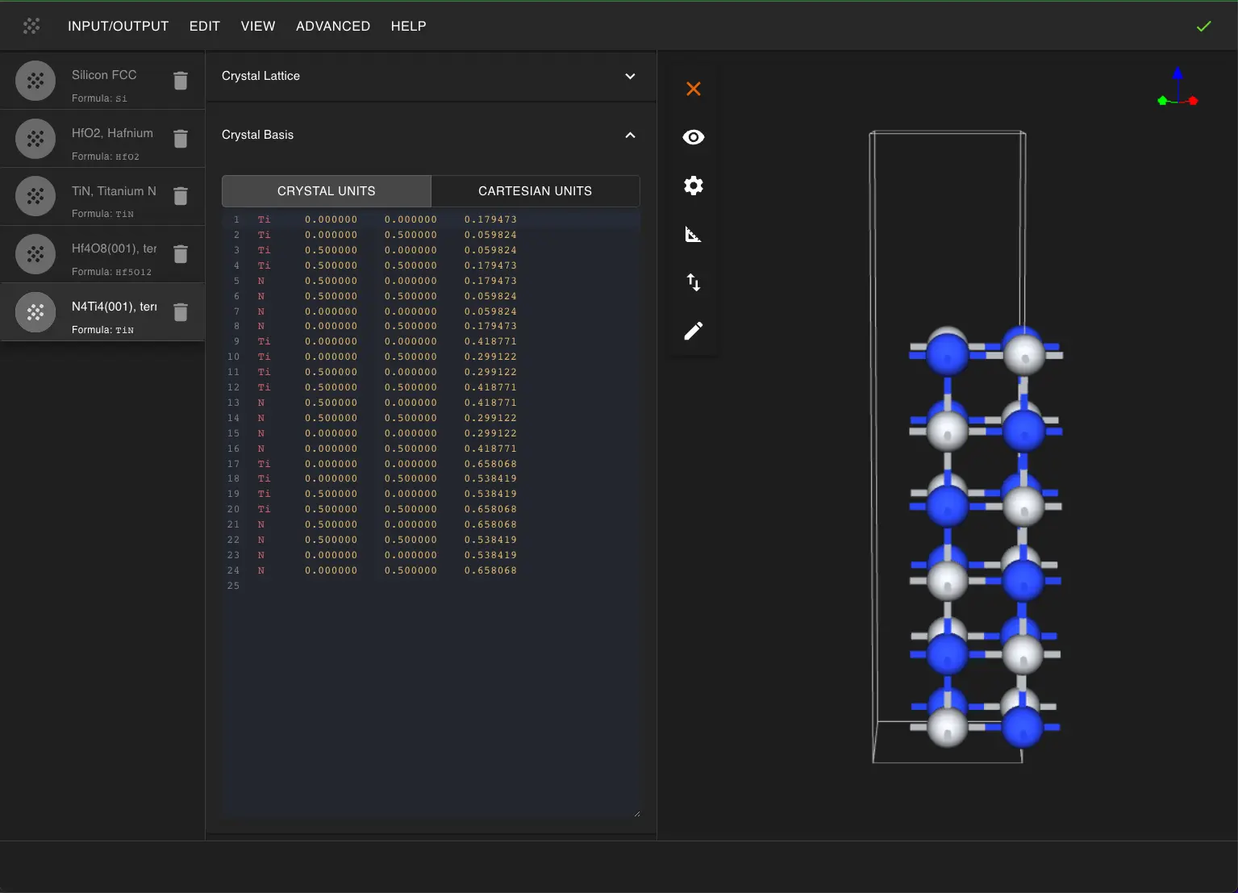The width and height of the screenshot is (1238, 893).
Task: Close the 3D viewer toolbar with X
Action: [694, 89]
